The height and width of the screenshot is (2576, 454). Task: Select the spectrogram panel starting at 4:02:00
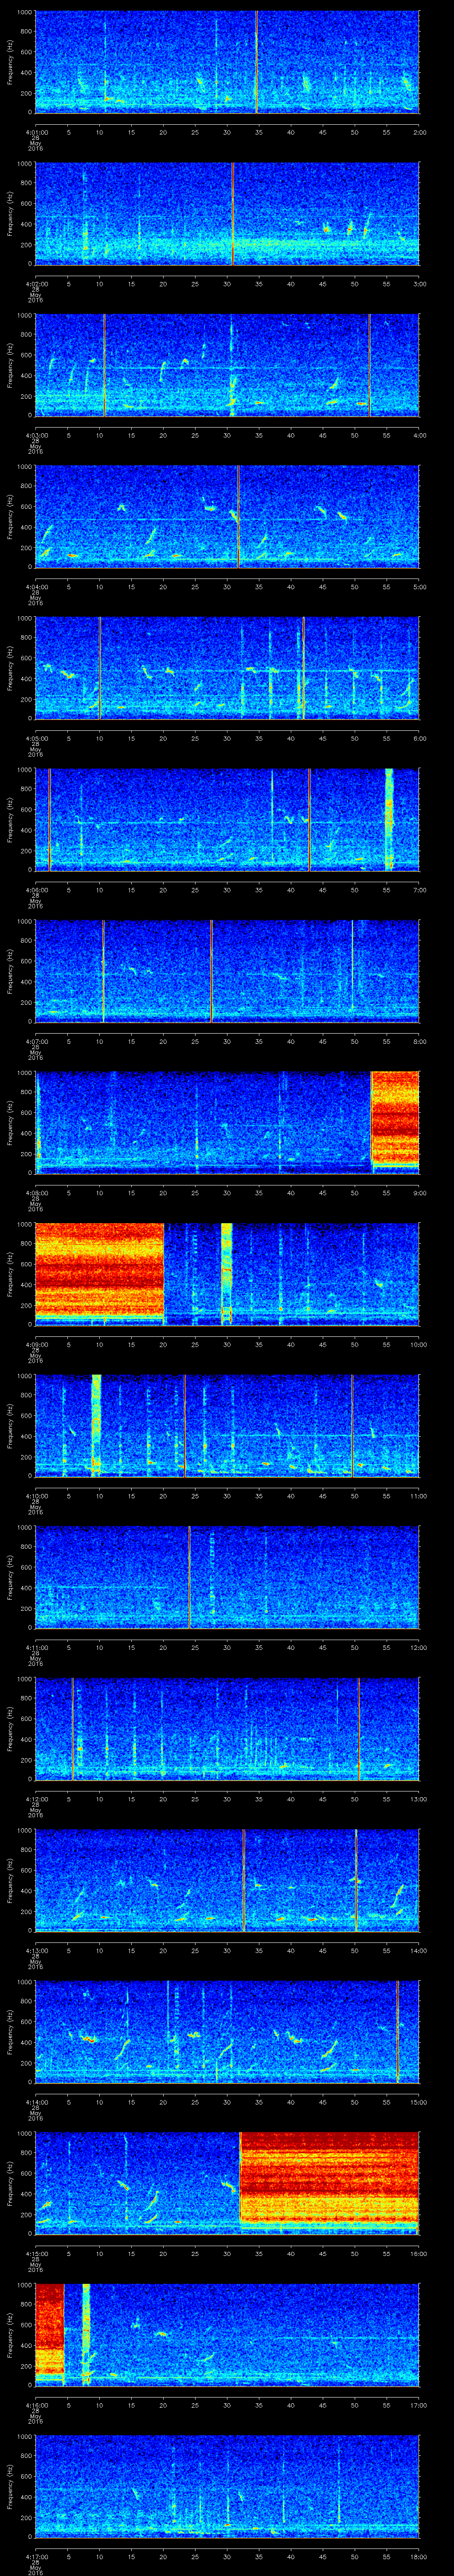point(227,214)
